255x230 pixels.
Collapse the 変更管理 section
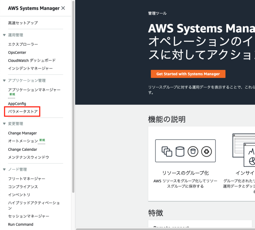point(4,123)
